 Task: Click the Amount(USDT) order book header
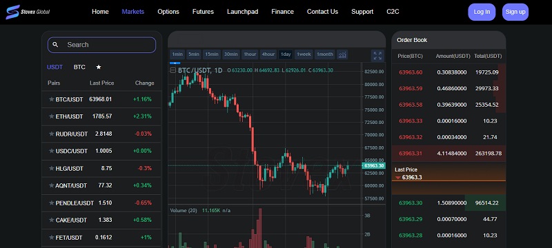pos(453,56)
